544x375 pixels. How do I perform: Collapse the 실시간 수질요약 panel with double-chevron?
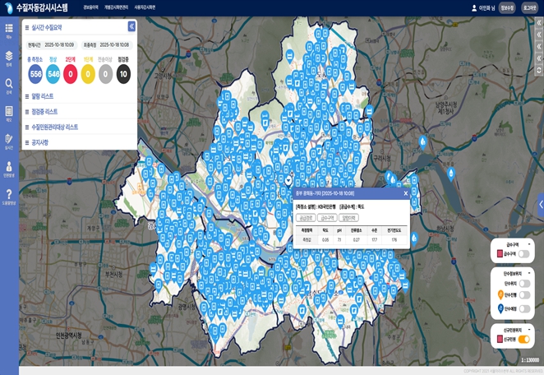(131, 27)
